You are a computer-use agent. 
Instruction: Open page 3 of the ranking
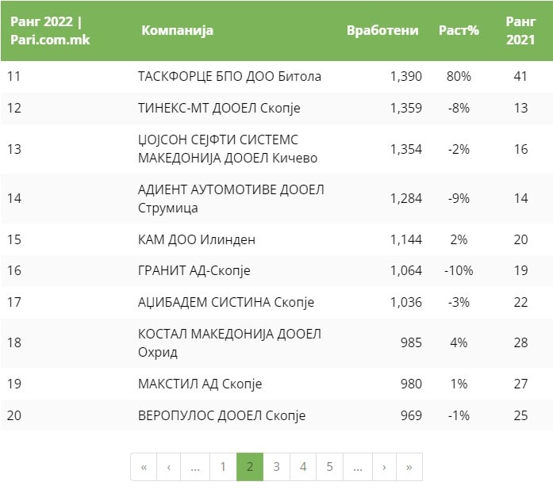pyautogui.click(x=276, y=467)
